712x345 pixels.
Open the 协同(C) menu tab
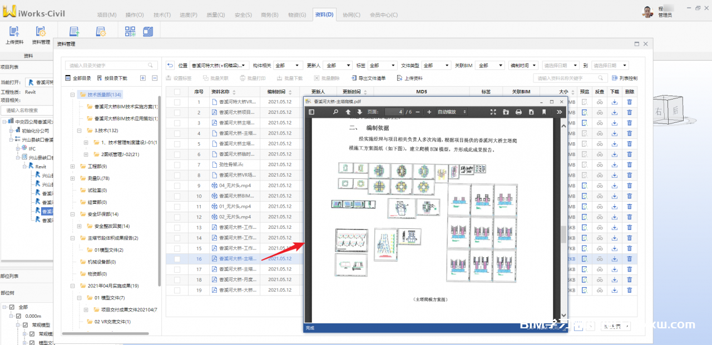point(351,14)
